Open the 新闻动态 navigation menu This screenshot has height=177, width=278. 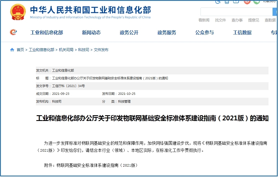91,33
